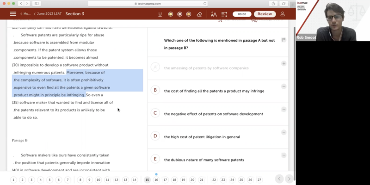The image size is (370, 185).
Task: Flag this question with the flag icon
Action: tap(284, 40)
